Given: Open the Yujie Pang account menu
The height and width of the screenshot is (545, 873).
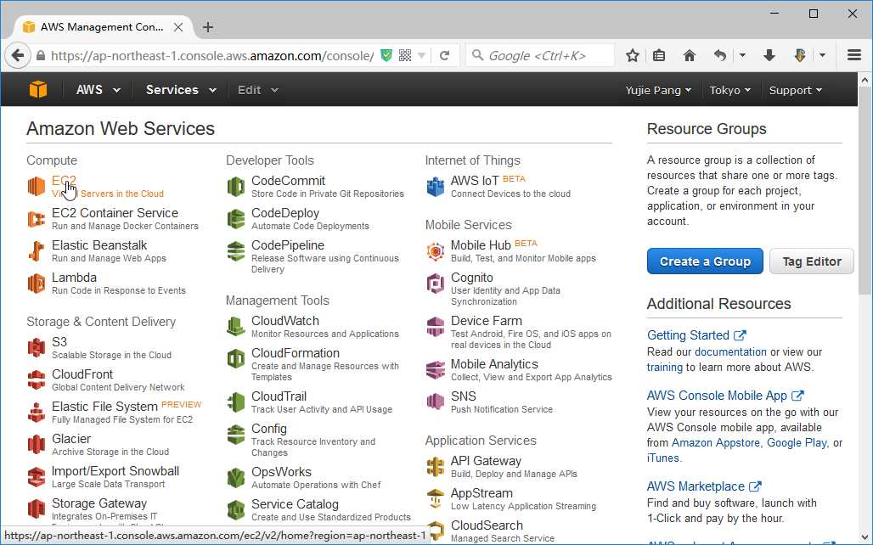Looking at the screenshot, I should [658, 90].
